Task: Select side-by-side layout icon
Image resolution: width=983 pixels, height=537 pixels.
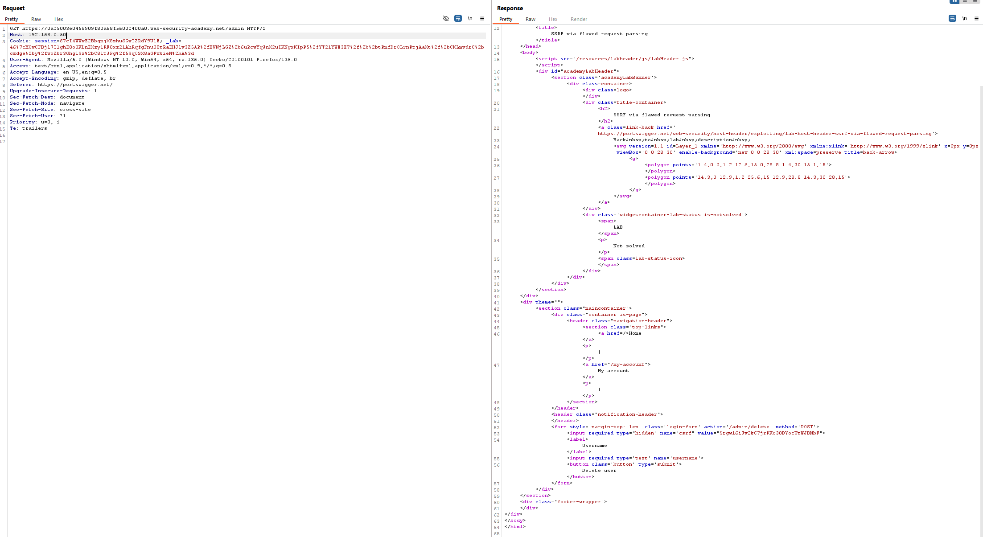Action: [954, 1]
